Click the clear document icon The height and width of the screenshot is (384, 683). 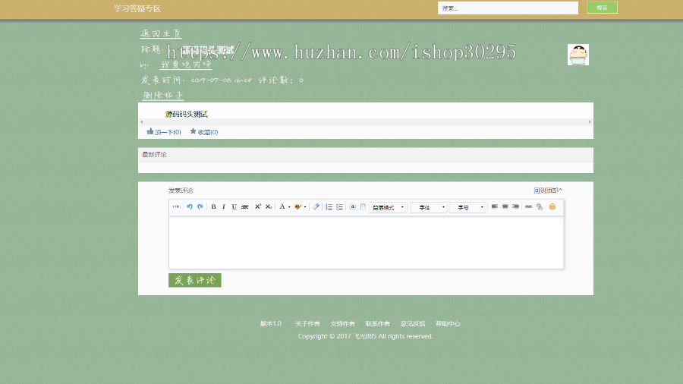[364, 207]
